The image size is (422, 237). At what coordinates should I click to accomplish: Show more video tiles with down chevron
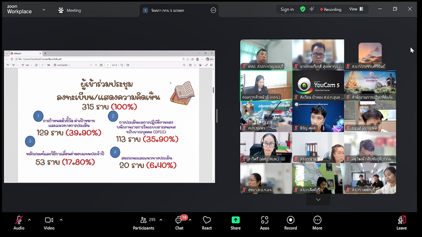pyautogui.click(x=318, y=199)
